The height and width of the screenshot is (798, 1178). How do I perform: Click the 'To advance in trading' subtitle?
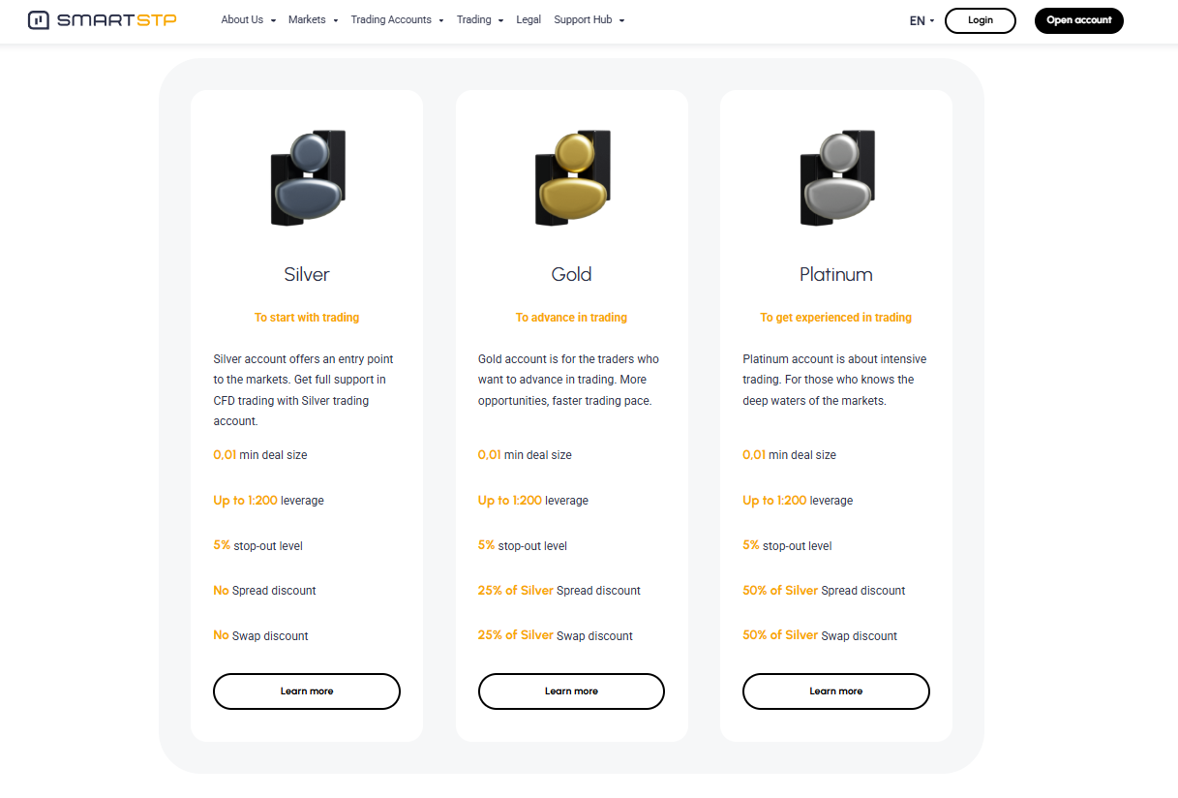[x=571, y=317]
